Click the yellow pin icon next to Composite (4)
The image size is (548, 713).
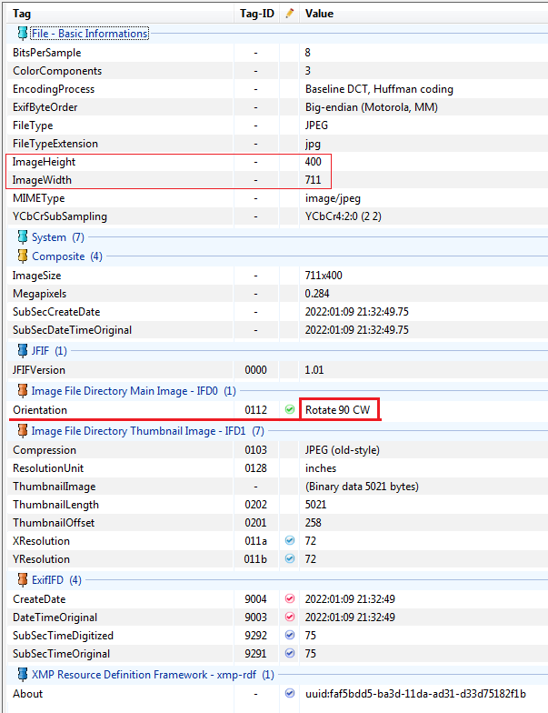point(22,256)
